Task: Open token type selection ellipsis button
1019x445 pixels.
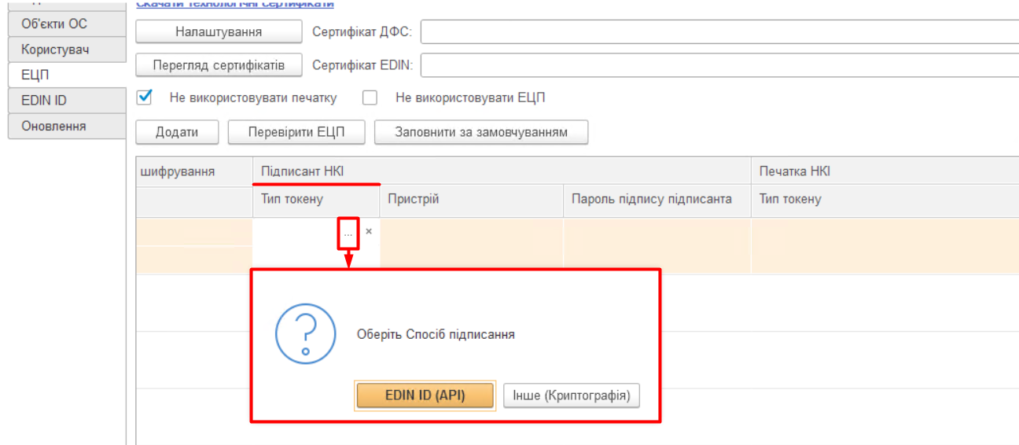Action: click(x=348, y=234)
